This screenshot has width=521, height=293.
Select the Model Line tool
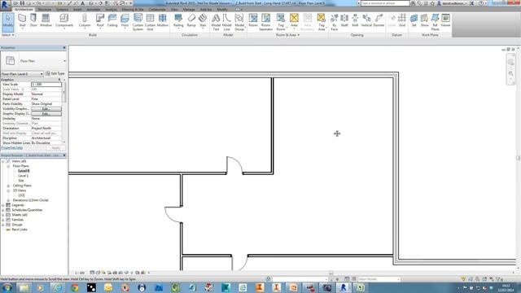pyautogui.click(x=227, y=22)
